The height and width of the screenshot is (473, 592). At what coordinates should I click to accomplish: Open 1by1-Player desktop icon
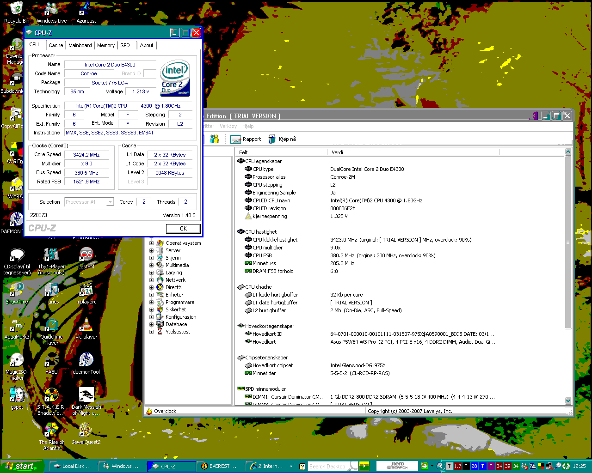[51, 261]
